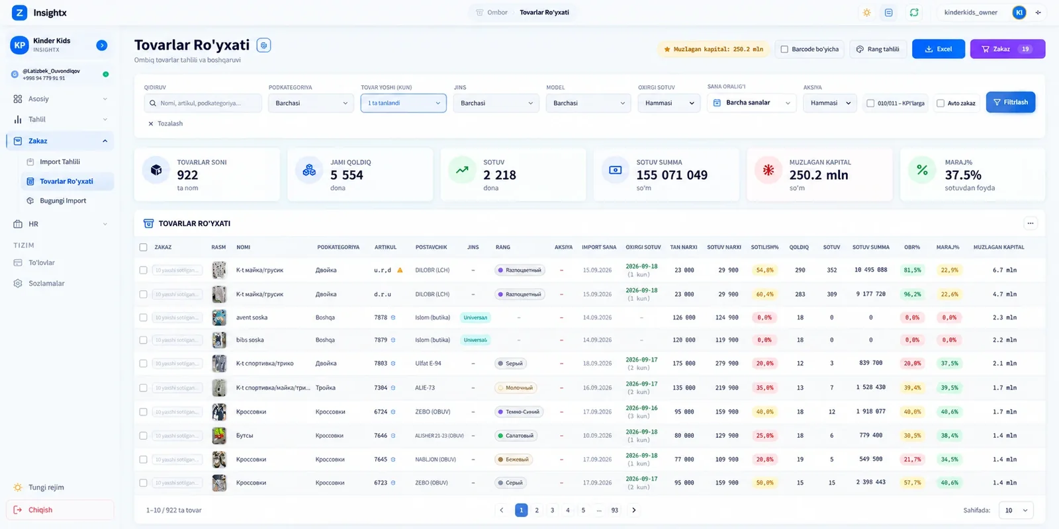The image size is (1059, 529).
Task: Click the Sotuv trend arrow icon
Action: coord(462,171)
